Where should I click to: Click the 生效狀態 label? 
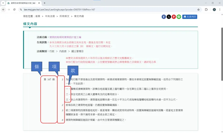coord(43,42)
